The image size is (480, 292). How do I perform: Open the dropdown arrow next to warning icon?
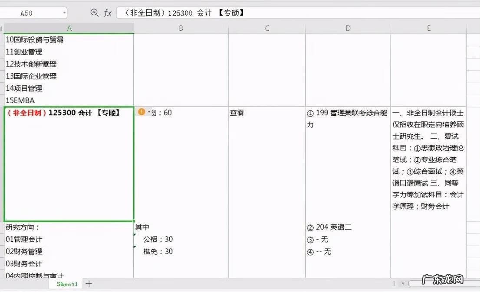pyautogui.click(x=149, y=112)
